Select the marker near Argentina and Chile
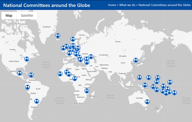Viewport: 192px width, 122px height. [x=37, y=101]
